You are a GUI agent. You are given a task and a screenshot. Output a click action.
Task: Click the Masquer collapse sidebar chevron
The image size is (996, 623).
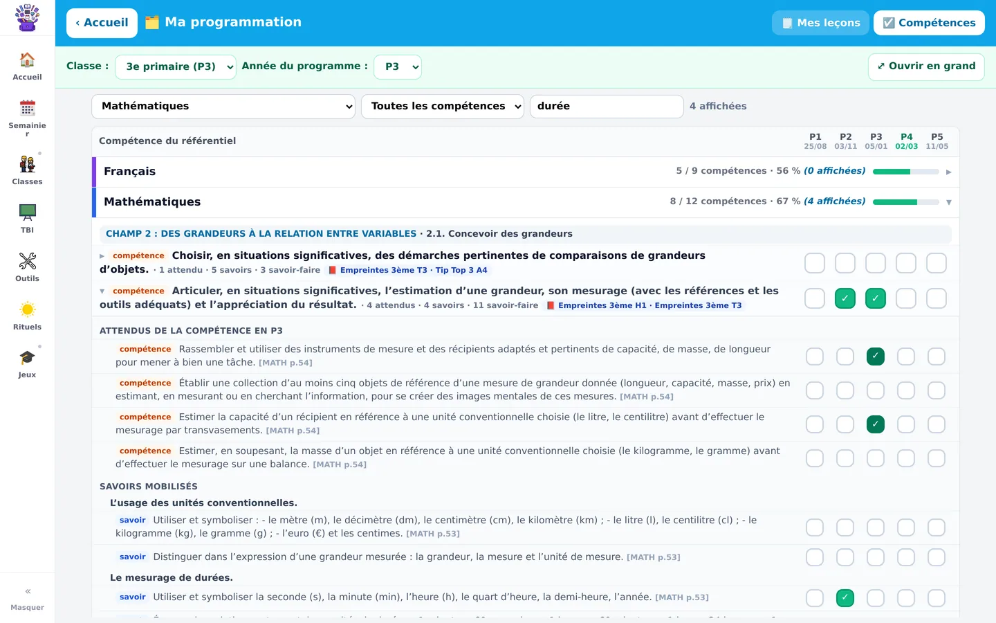coord(28,591)
